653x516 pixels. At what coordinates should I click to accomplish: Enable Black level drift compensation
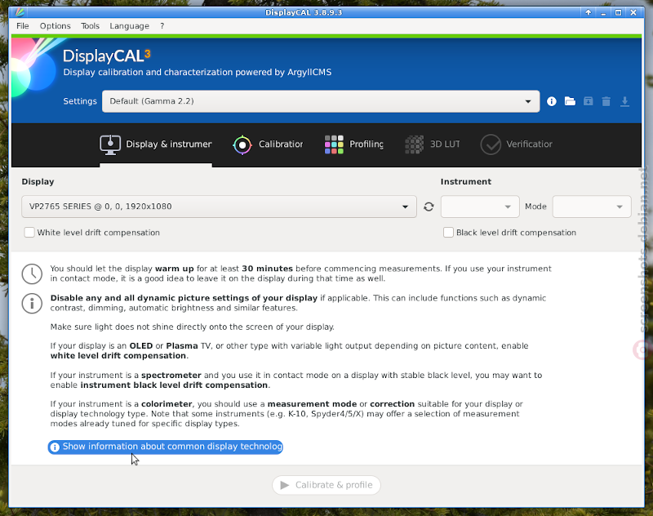(448, 233)
